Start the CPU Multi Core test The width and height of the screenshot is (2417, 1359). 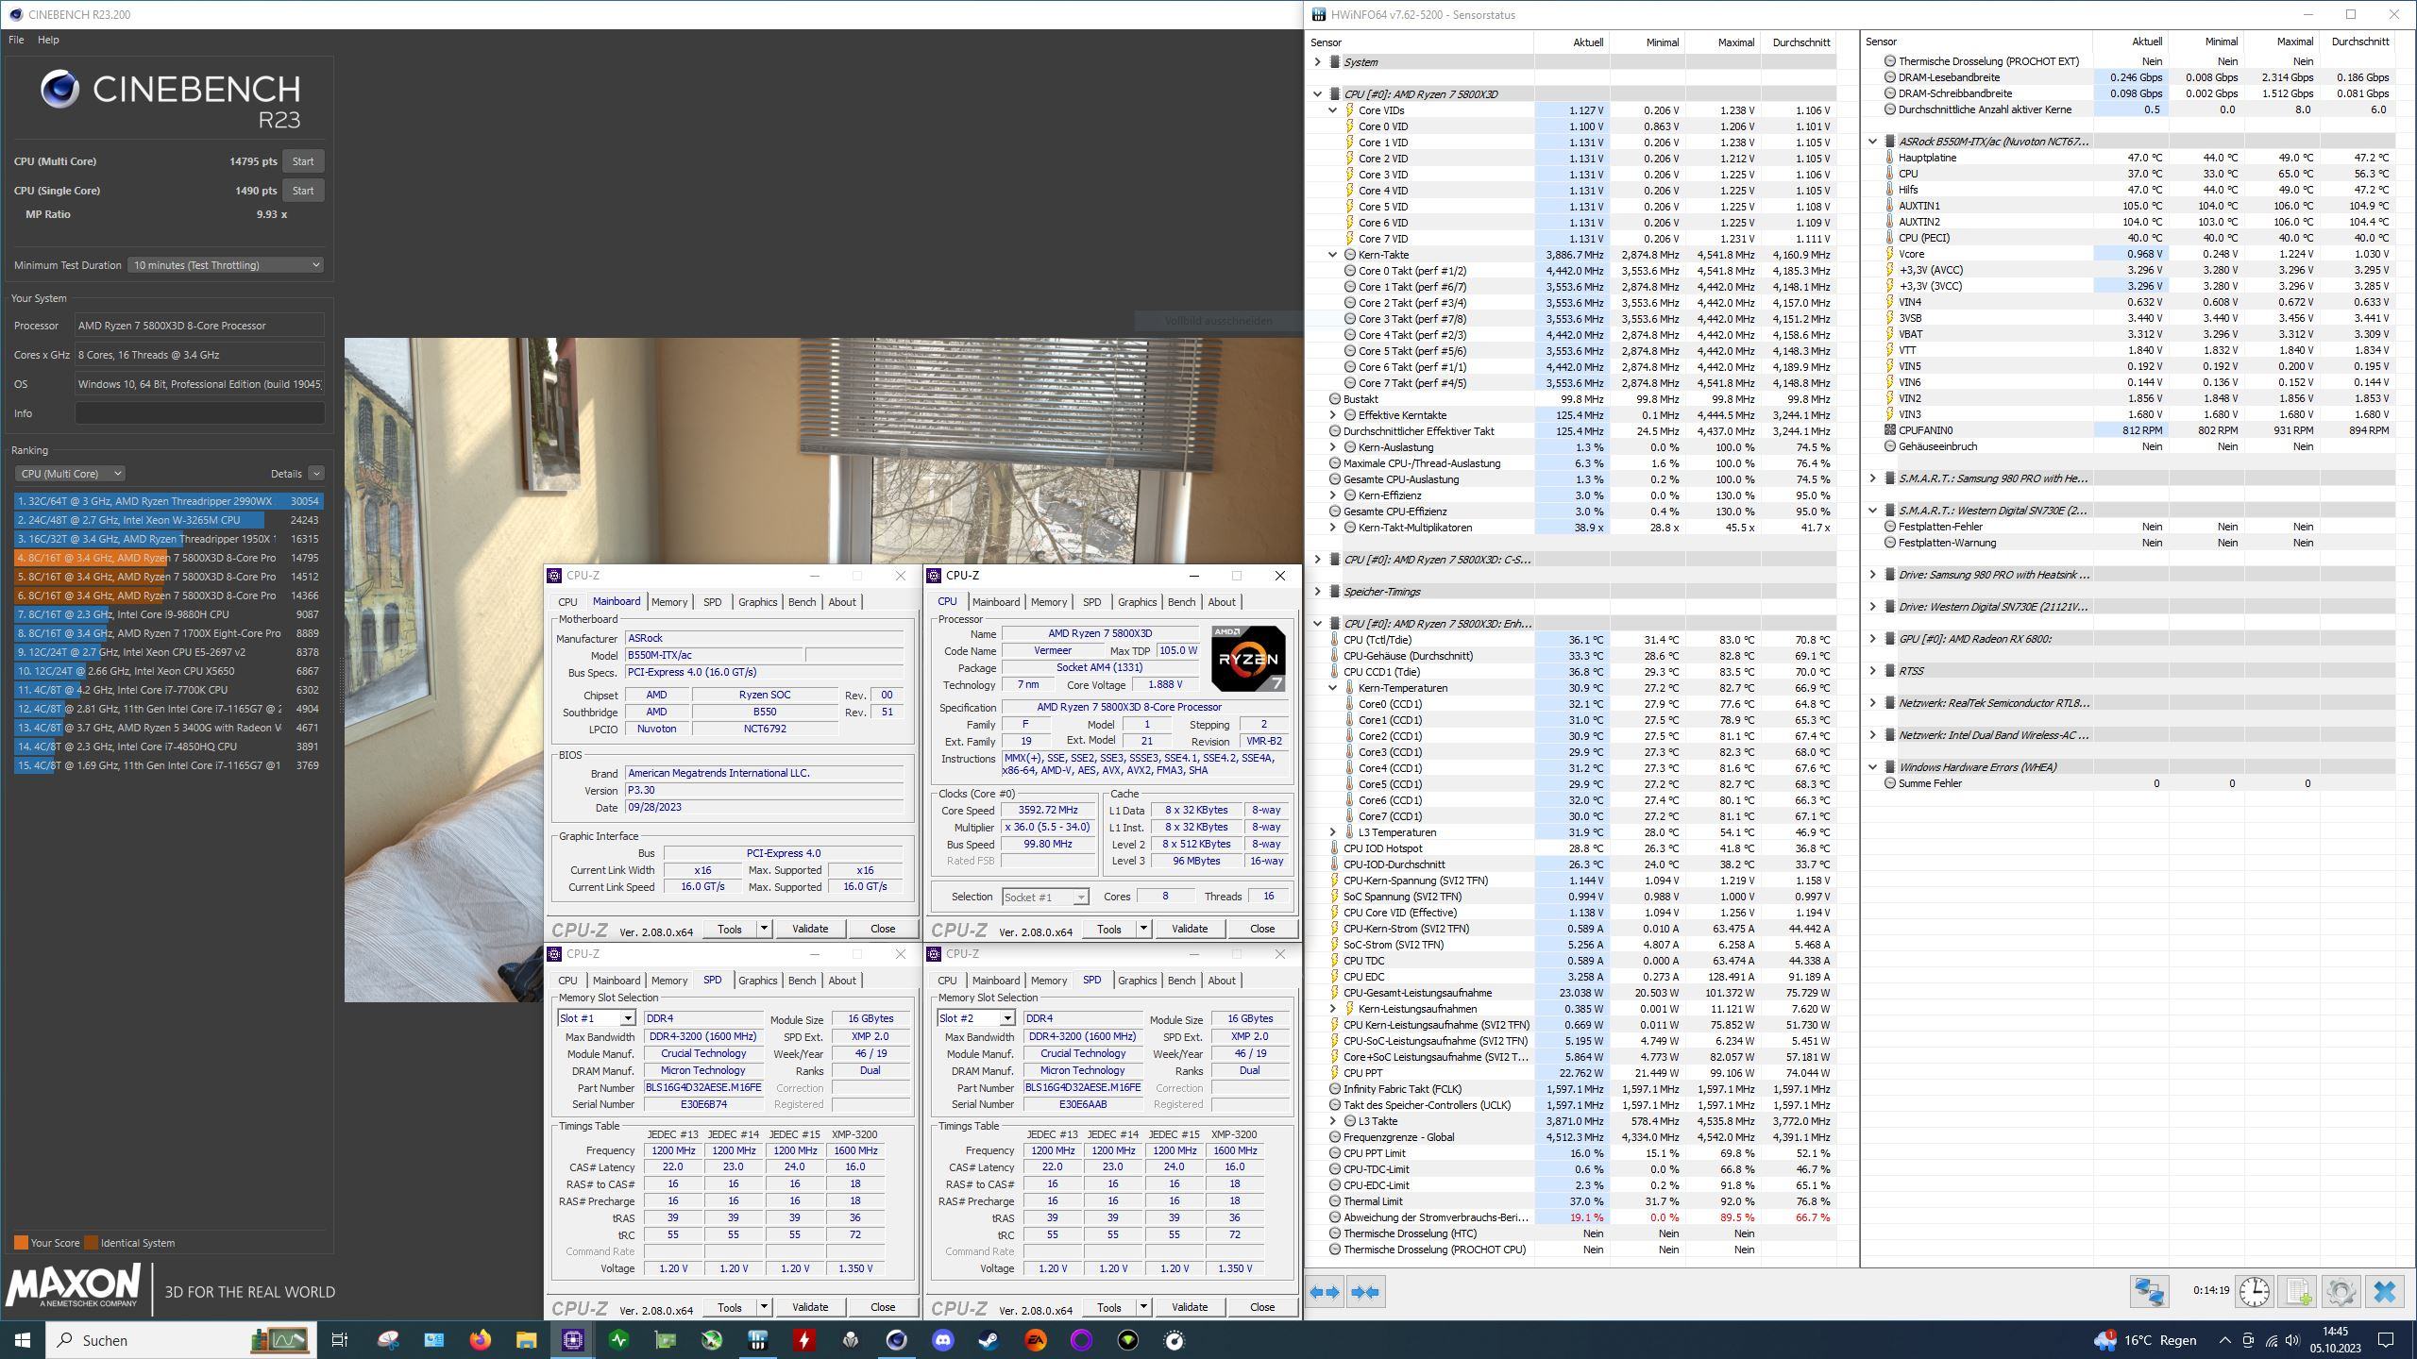point(302,161)
